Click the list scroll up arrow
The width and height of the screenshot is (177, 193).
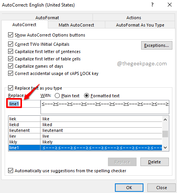point(165,120)
